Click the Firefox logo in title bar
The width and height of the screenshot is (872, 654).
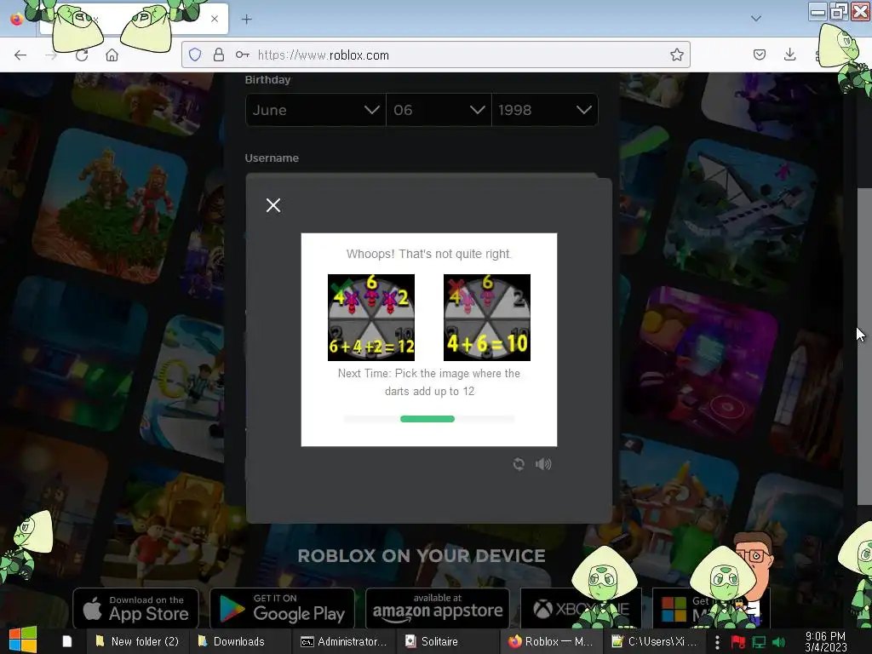[17, 19]
